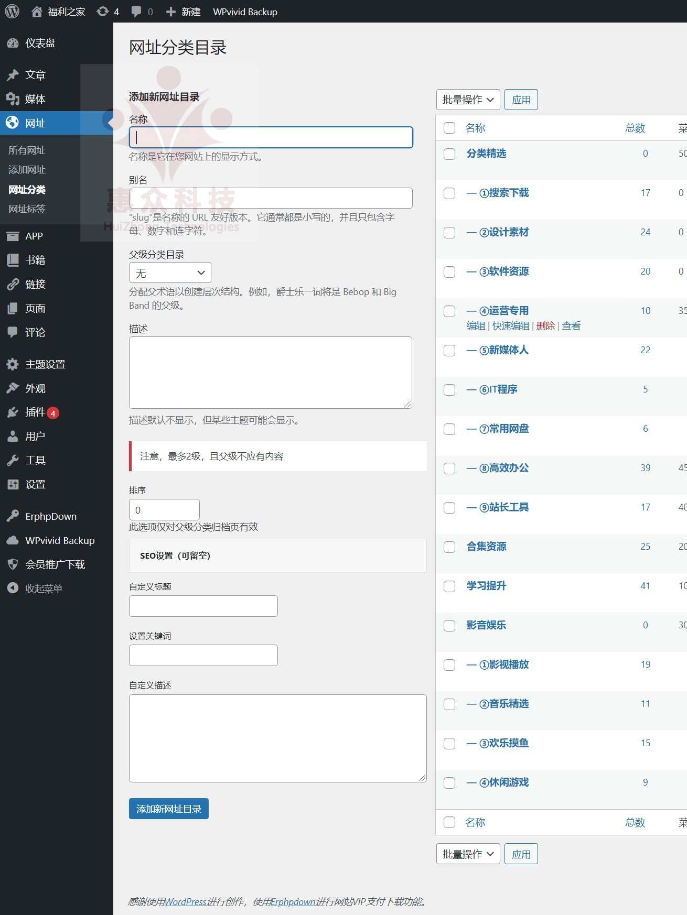
Task: Check the box for 合集资源
Action: (449, 547)
